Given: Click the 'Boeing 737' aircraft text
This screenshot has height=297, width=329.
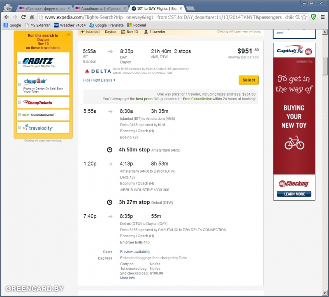Looking at the screenshot, I should coord(129,138).
